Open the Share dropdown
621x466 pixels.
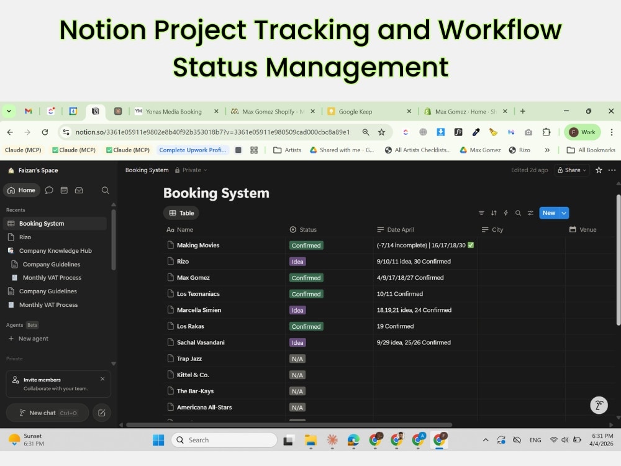click(x=572, y=170)
